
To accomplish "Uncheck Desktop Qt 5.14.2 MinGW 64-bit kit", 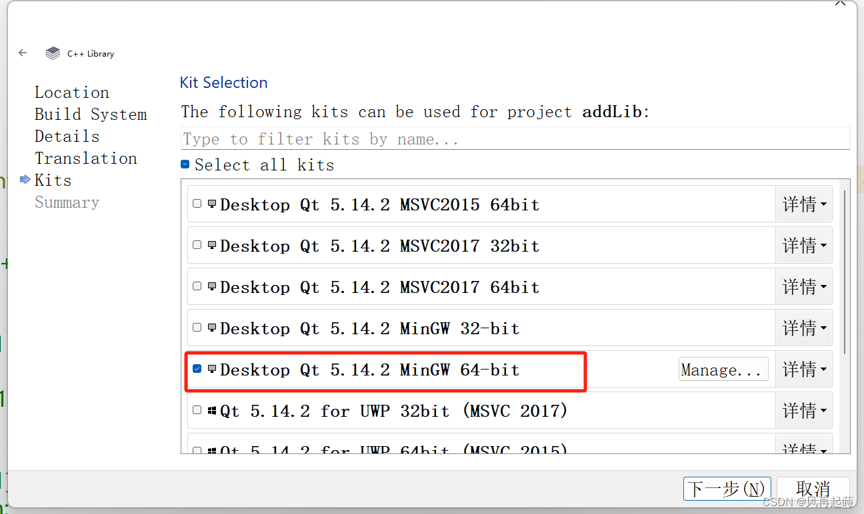I will point(197,369).
